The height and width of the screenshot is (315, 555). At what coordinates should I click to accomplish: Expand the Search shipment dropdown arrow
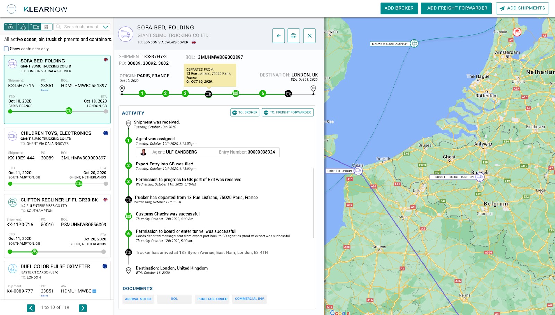[106, 27]
